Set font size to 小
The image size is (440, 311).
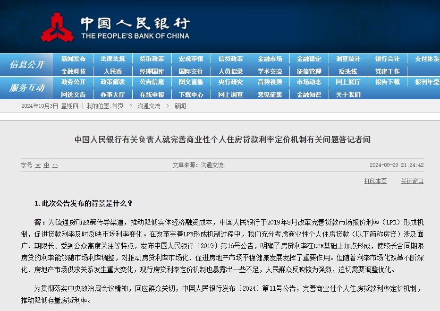pyautogui.click(x=55, y=165)
